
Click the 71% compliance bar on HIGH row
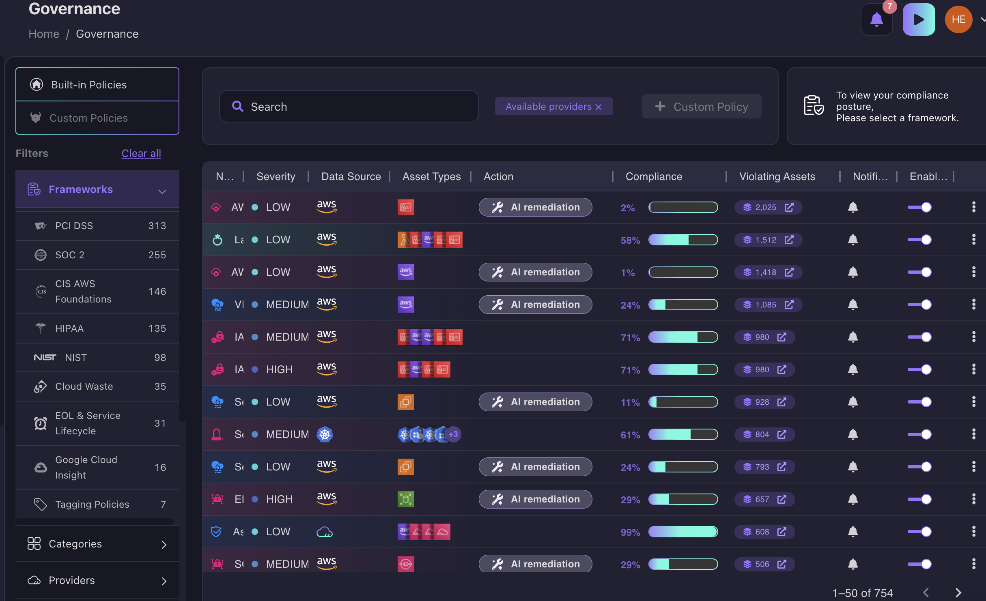(x=683, y=369)
